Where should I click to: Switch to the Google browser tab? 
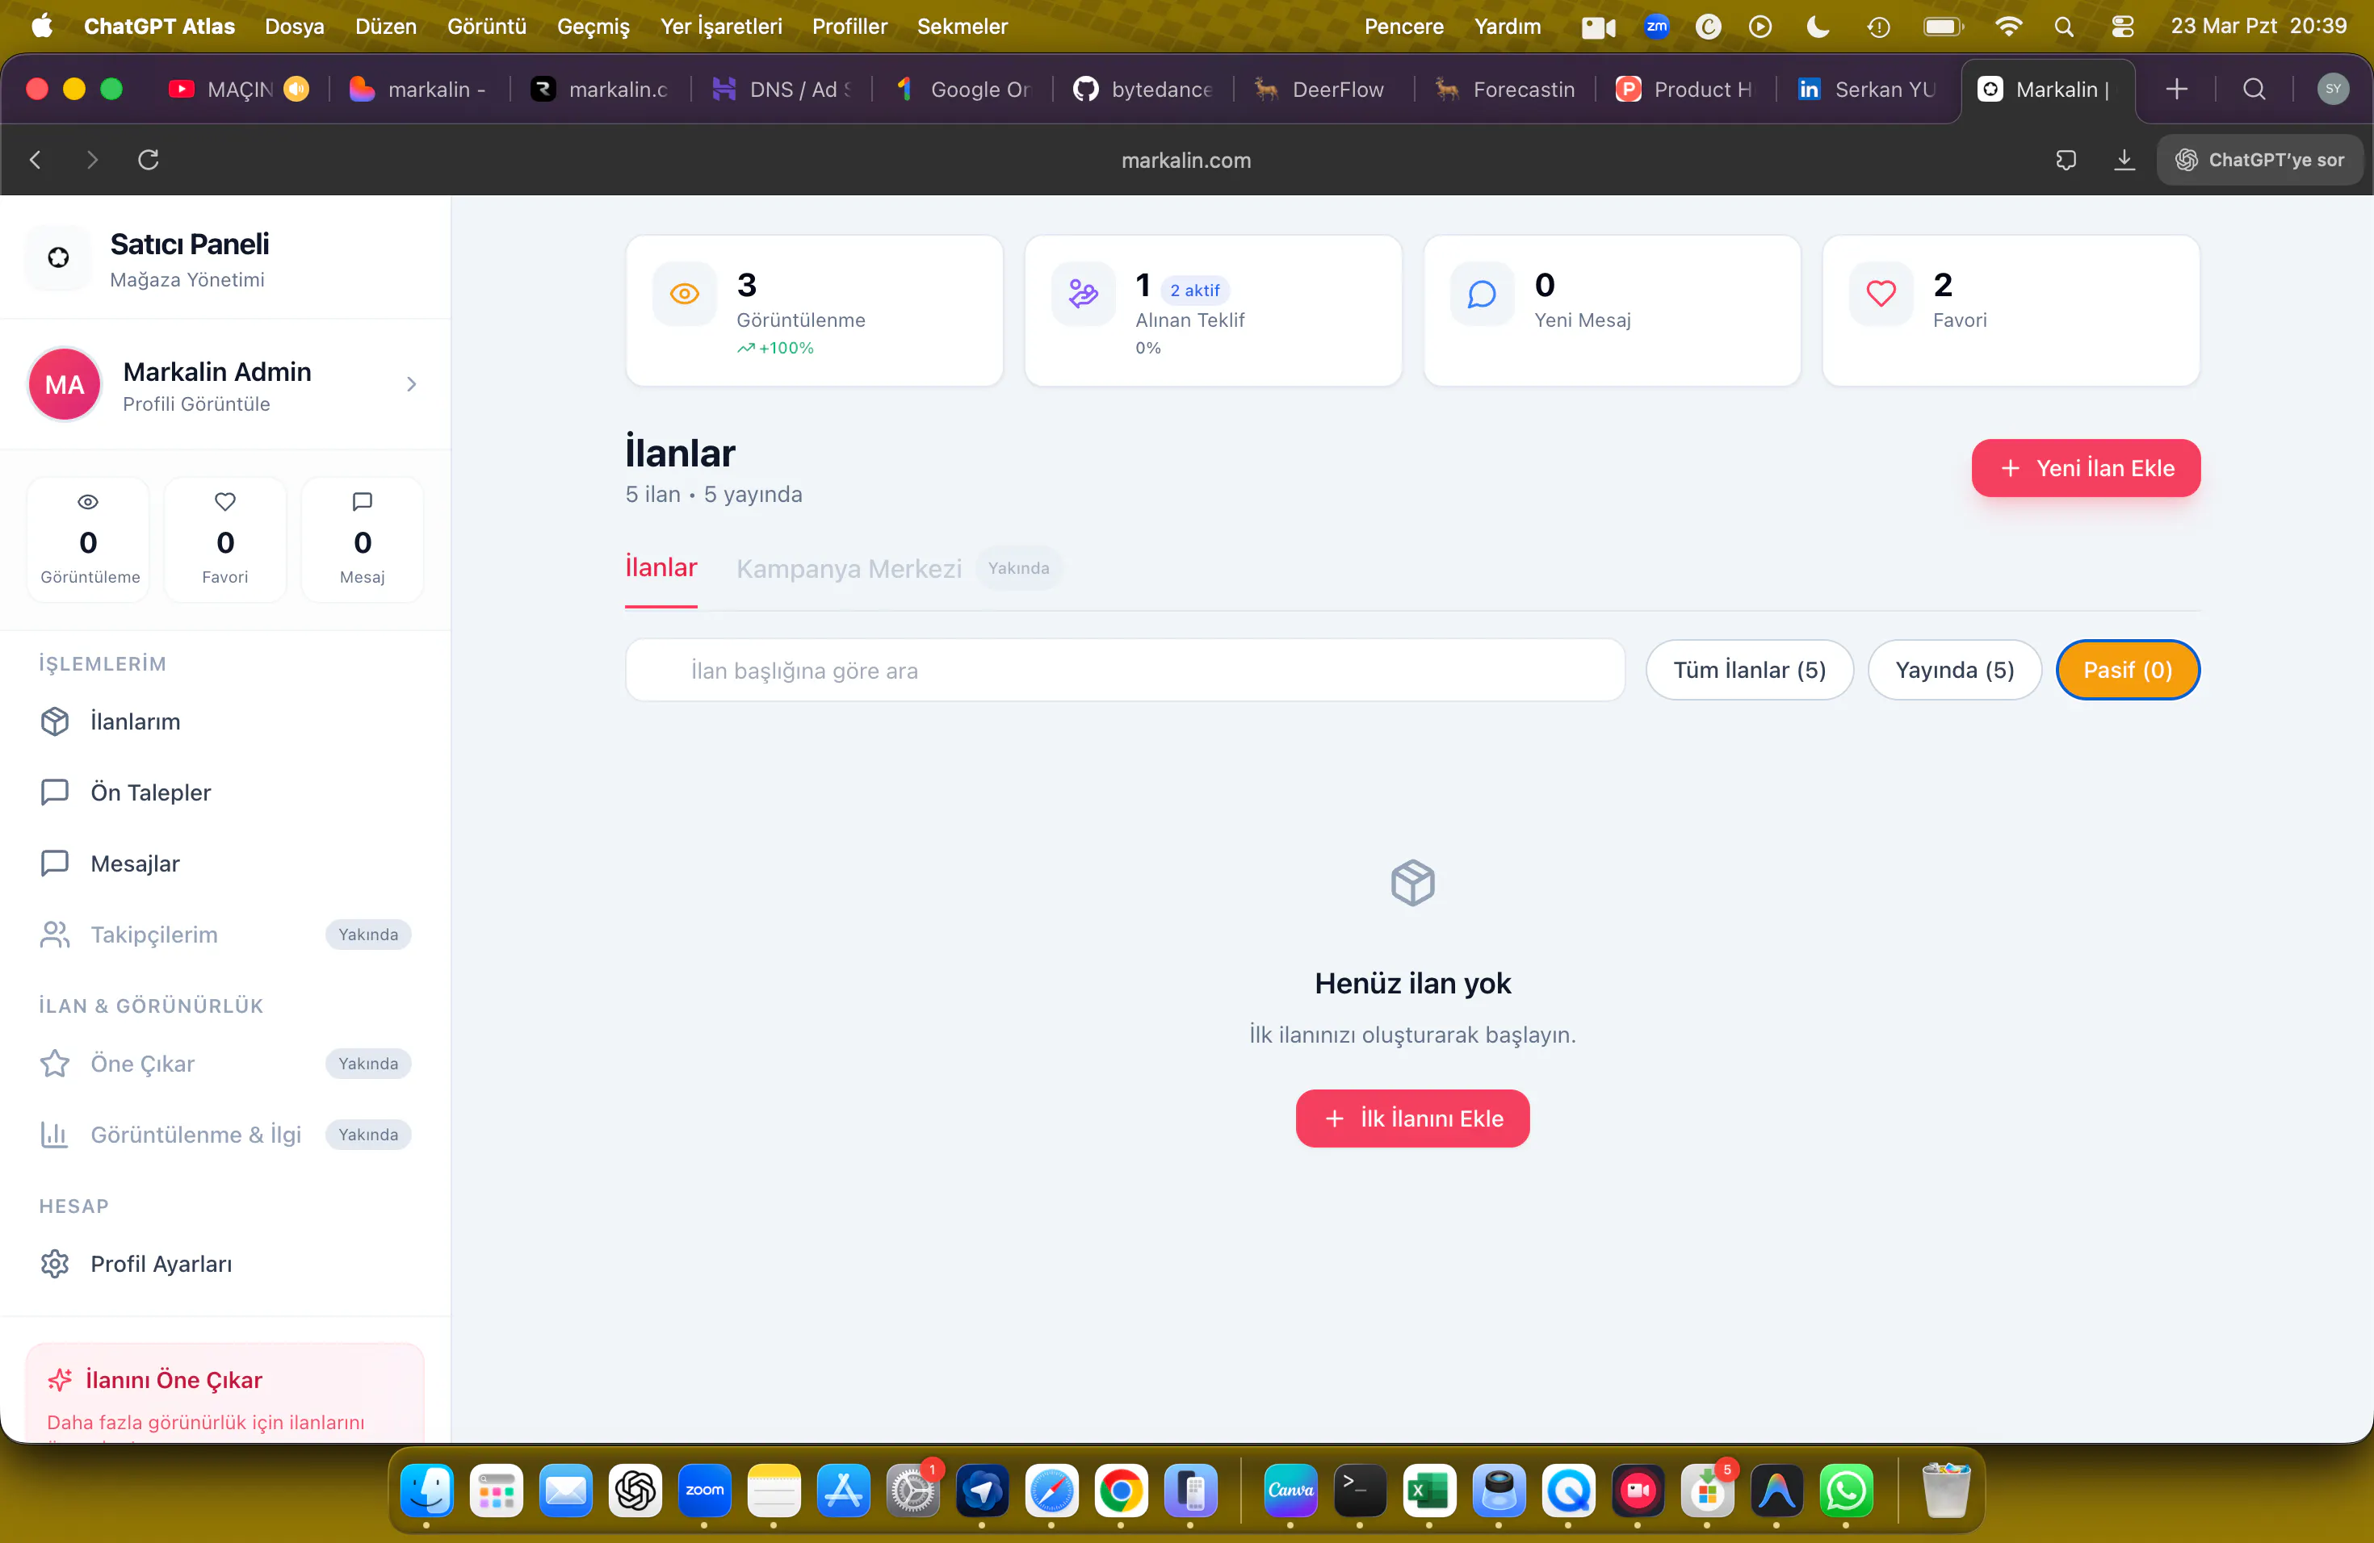[963, 89]
